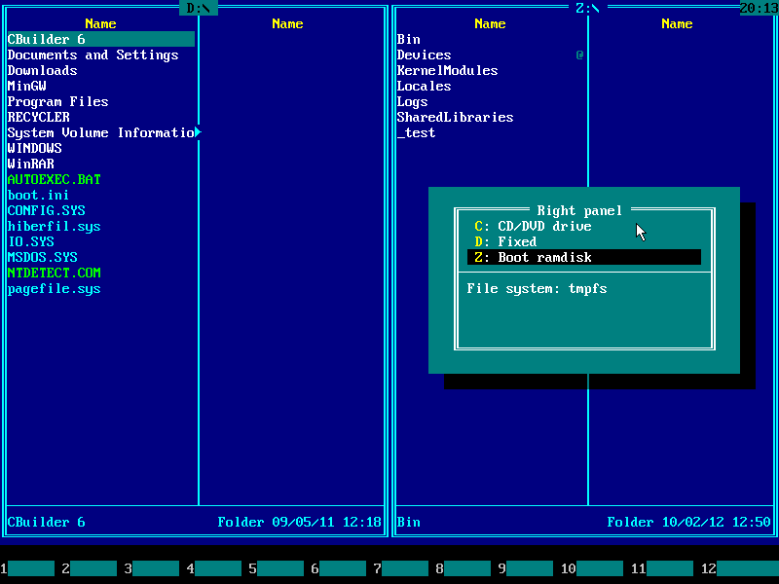The image size is (779, 584).
Task: Choose Z: Boot ramdisk drive entry
Action: point(584,257)
